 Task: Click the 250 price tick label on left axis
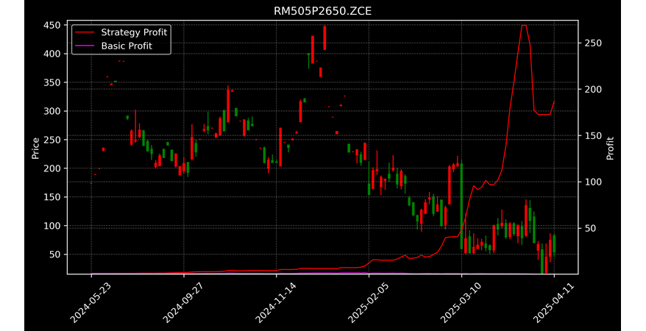click(x=52, y=140)
